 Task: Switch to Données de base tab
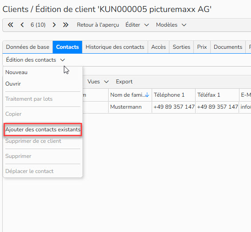pyautogui.click(x=27, y=47)
